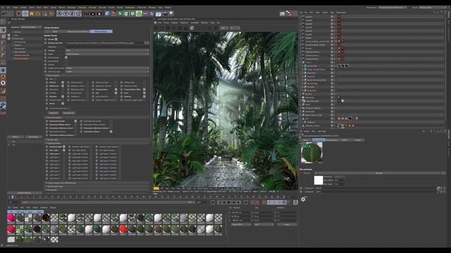Click the timeline playhead slider

pyautogui.click(x=13, y=197)
